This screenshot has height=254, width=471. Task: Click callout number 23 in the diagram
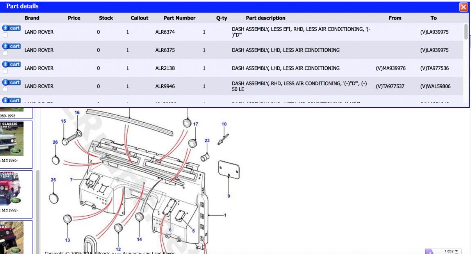[207, 141]
